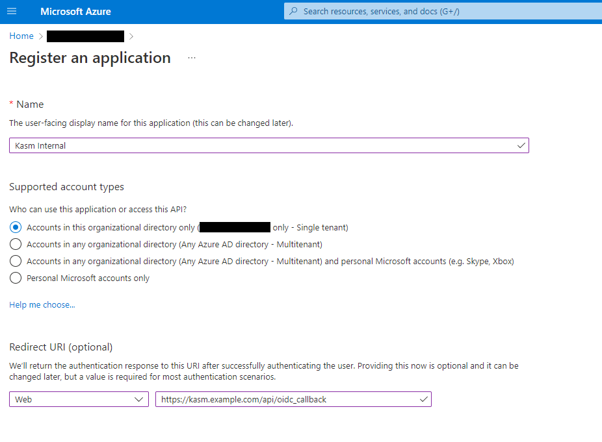This screenshot has height=442, width=602.
Task: Click the arrow on the Web combo box
Action: (x=139, y=399)
